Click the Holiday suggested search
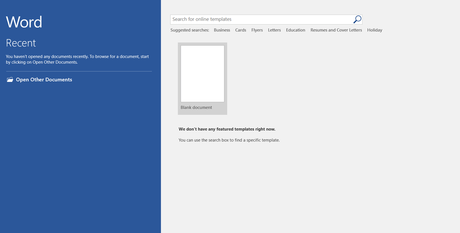Screen dimensions: 460x233 point(375,30)
